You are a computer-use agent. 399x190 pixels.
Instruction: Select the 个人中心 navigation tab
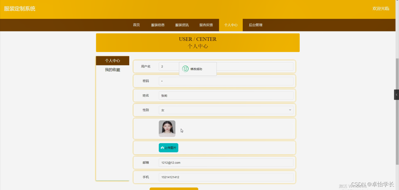pyautogui.click(x=231, y=25)
